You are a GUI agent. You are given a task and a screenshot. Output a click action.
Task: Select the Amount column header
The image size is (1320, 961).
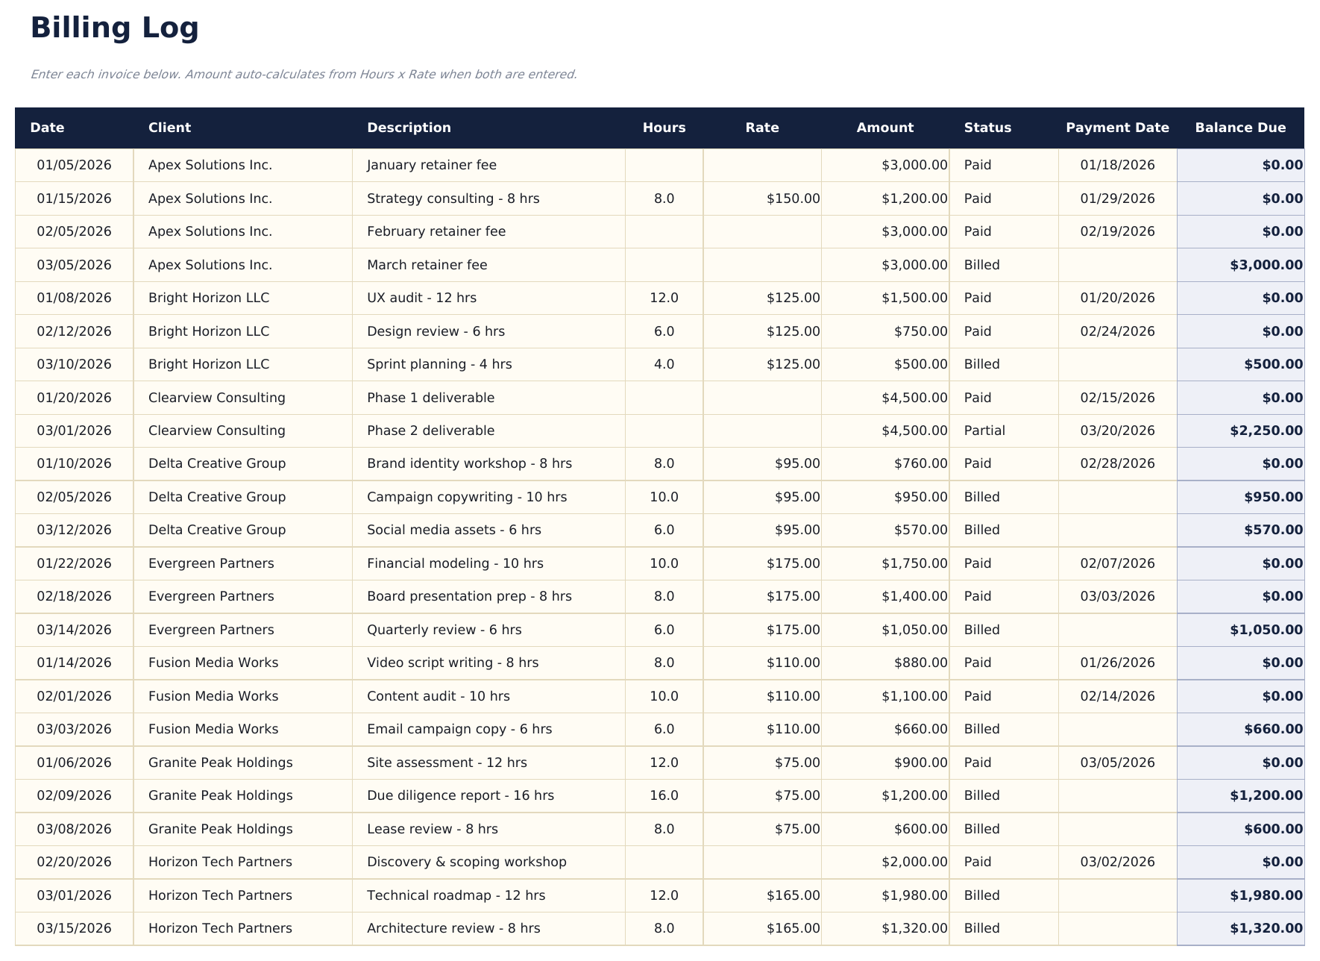(884, 128)
